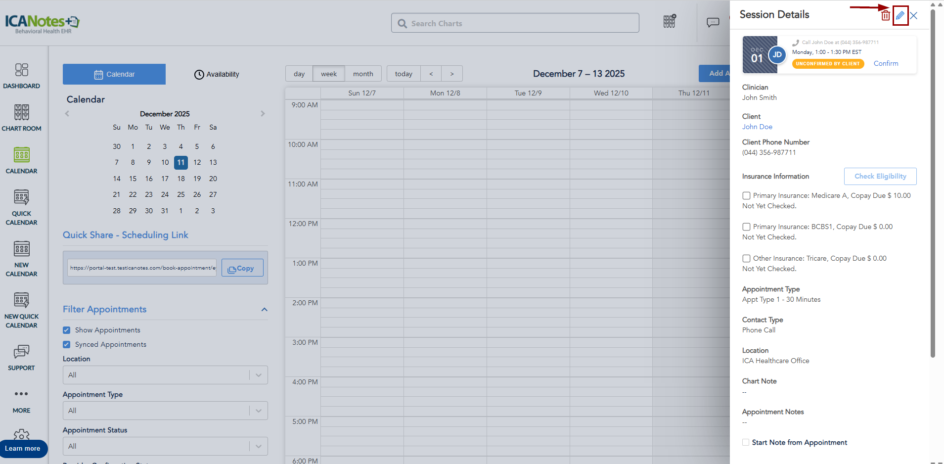Open the chat messages icon

tap(713, 23)
